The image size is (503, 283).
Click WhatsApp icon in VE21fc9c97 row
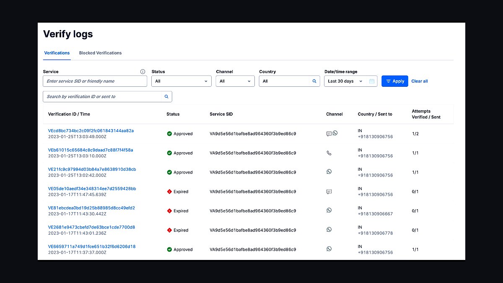[x=329, y=171]
